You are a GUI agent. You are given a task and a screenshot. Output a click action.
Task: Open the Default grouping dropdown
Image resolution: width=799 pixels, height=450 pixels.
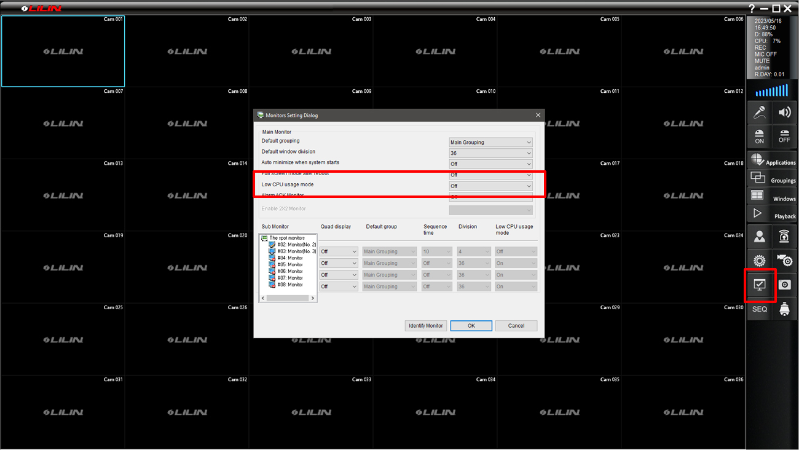[490, 142]
